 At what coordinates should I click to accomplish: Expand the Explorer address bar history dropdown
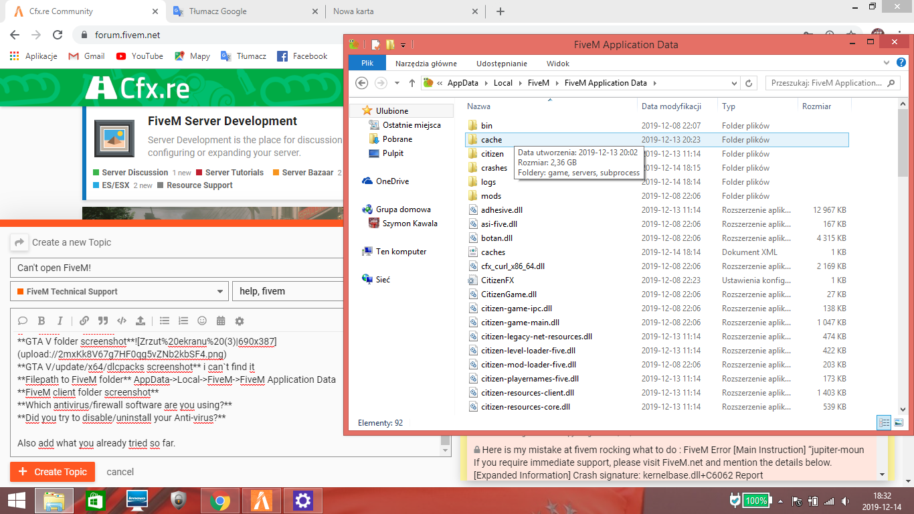point(734,83)
